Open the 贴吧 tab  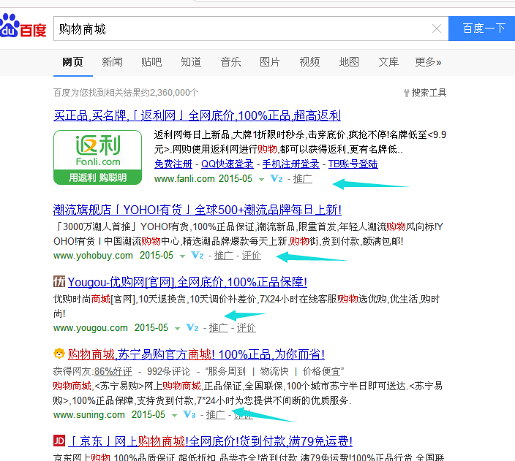coord(151,61)
